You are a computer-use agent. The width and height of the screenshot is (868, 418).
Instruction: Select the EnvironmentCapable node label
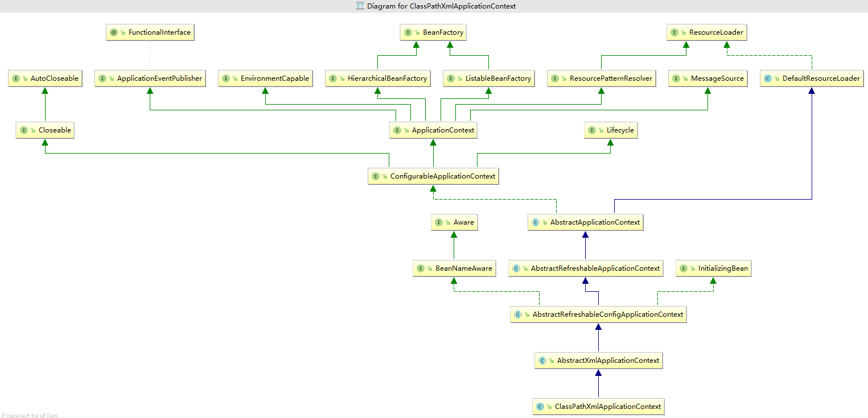click(x=275, y=78)
